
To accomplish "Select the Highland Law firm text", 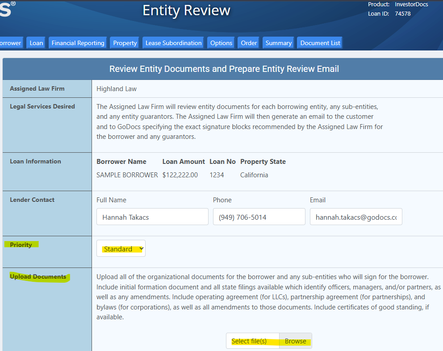I will [x=117, y=89].
